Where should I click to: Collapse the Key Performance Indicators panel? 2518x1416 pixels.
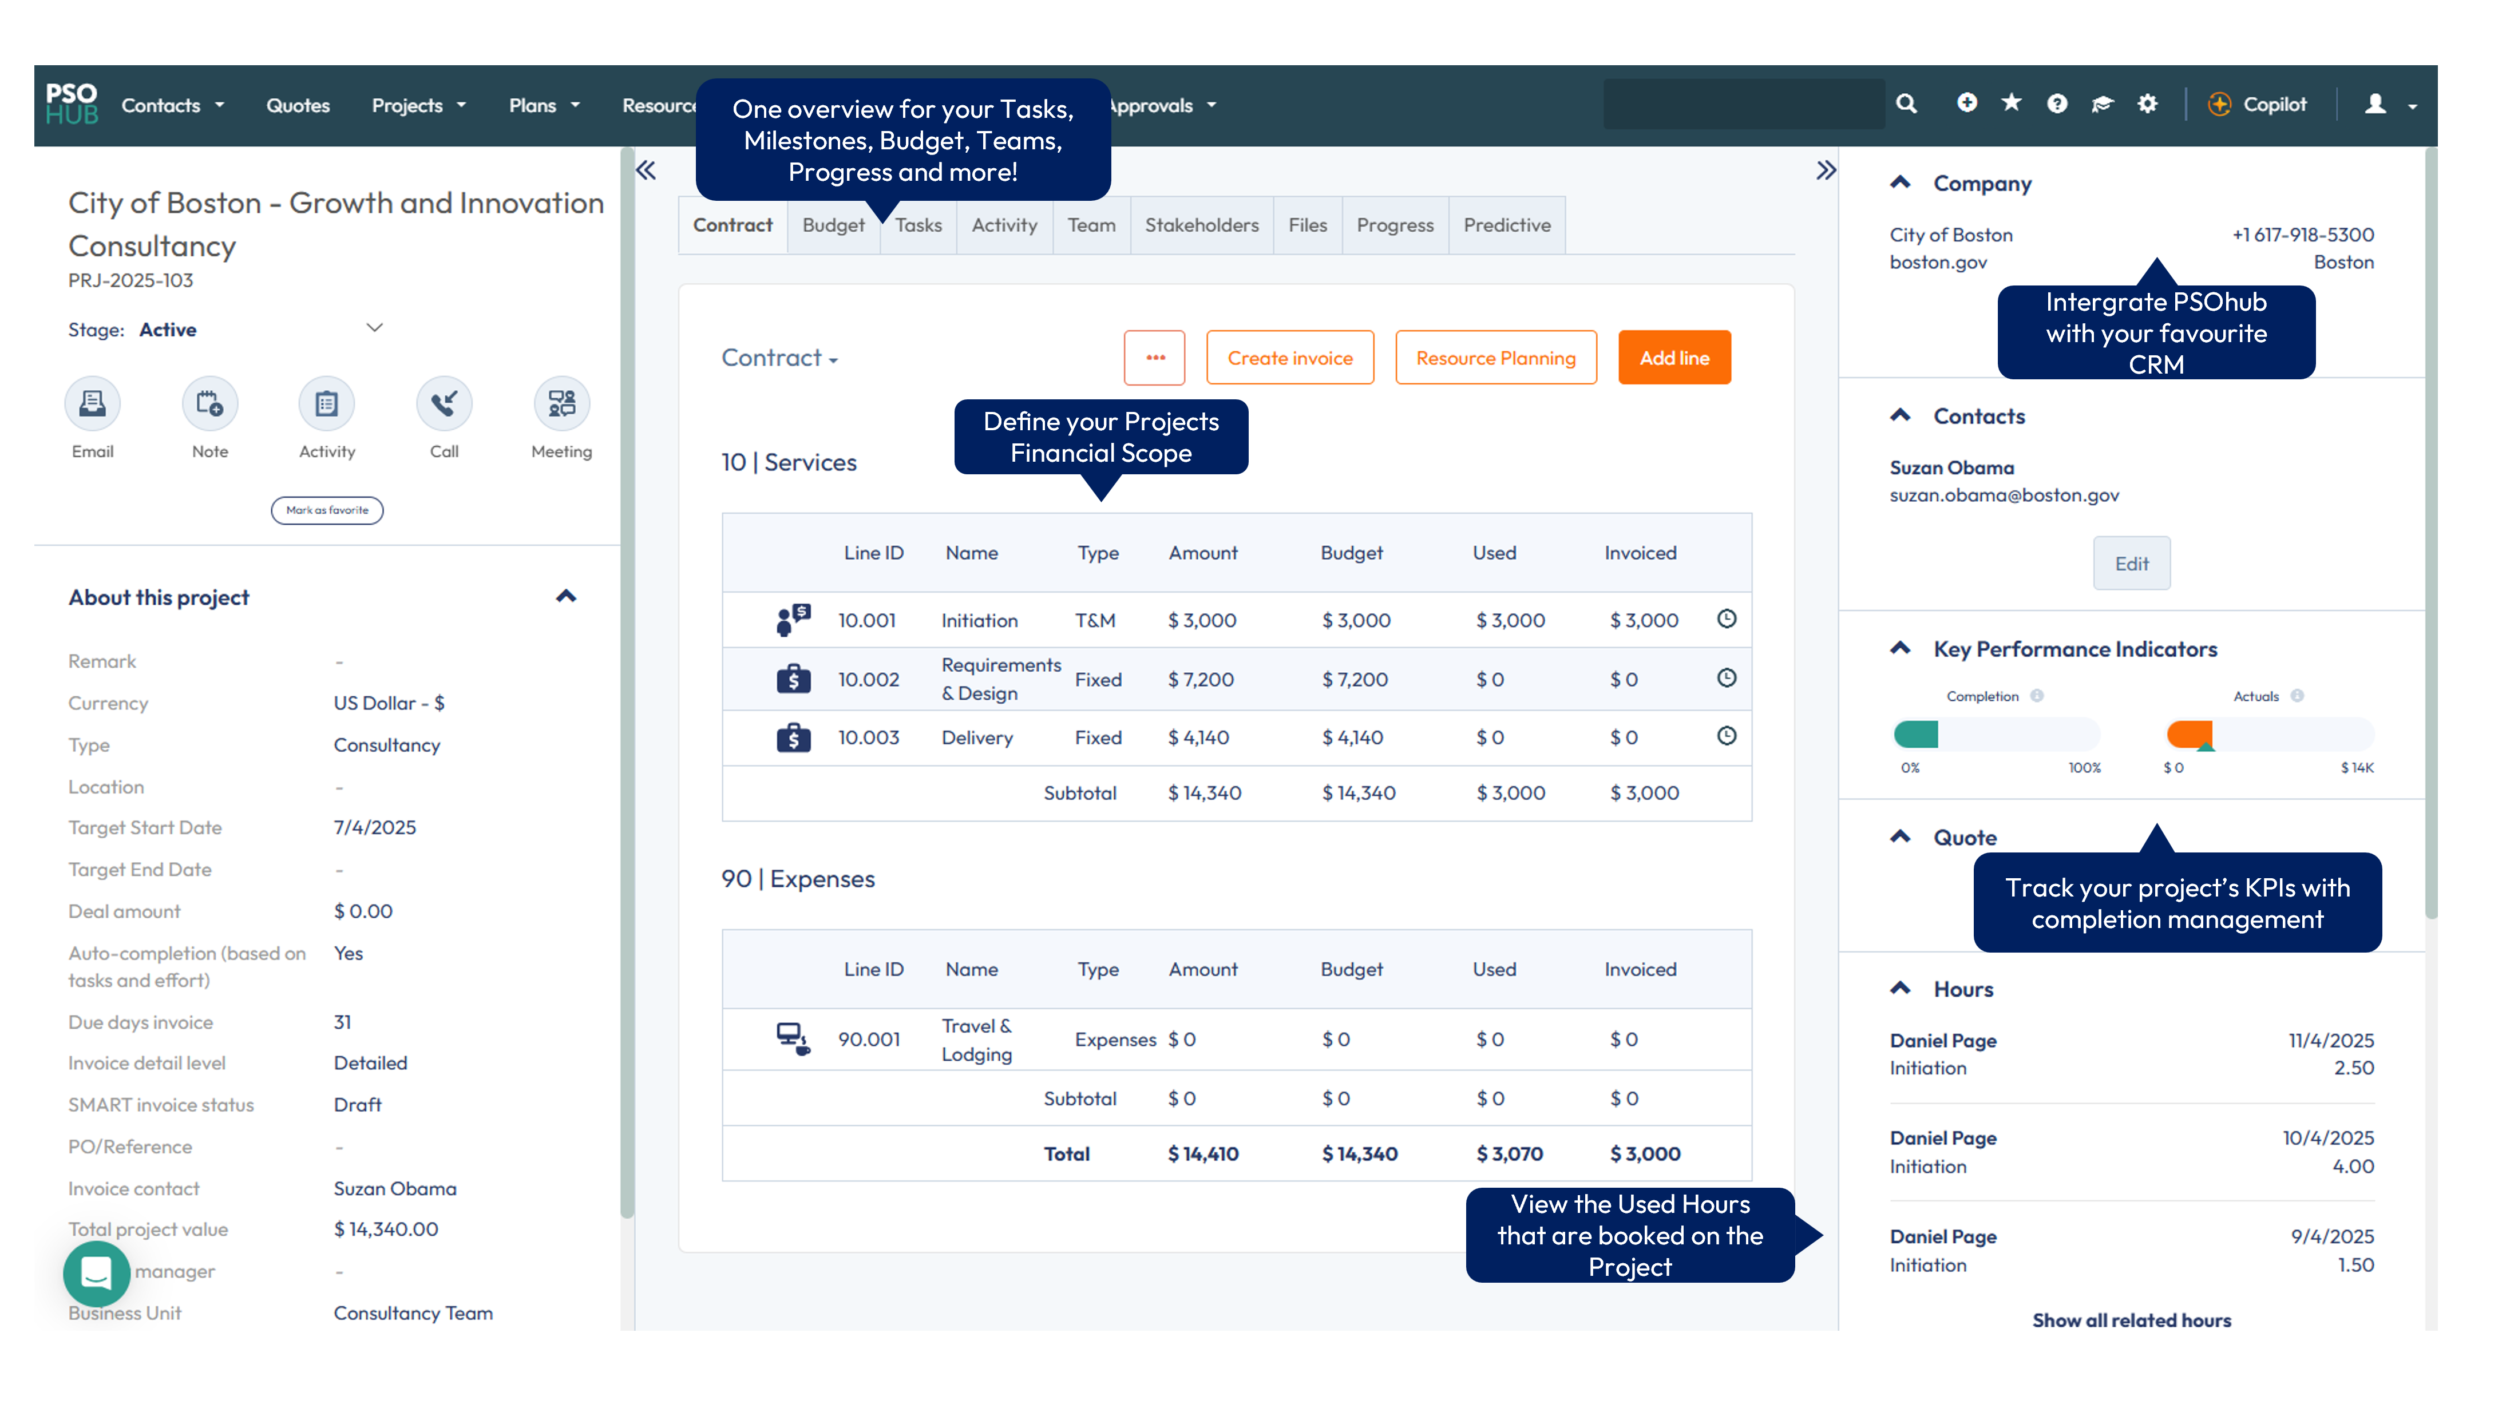pyautogui.click(x=1900, y=648)
